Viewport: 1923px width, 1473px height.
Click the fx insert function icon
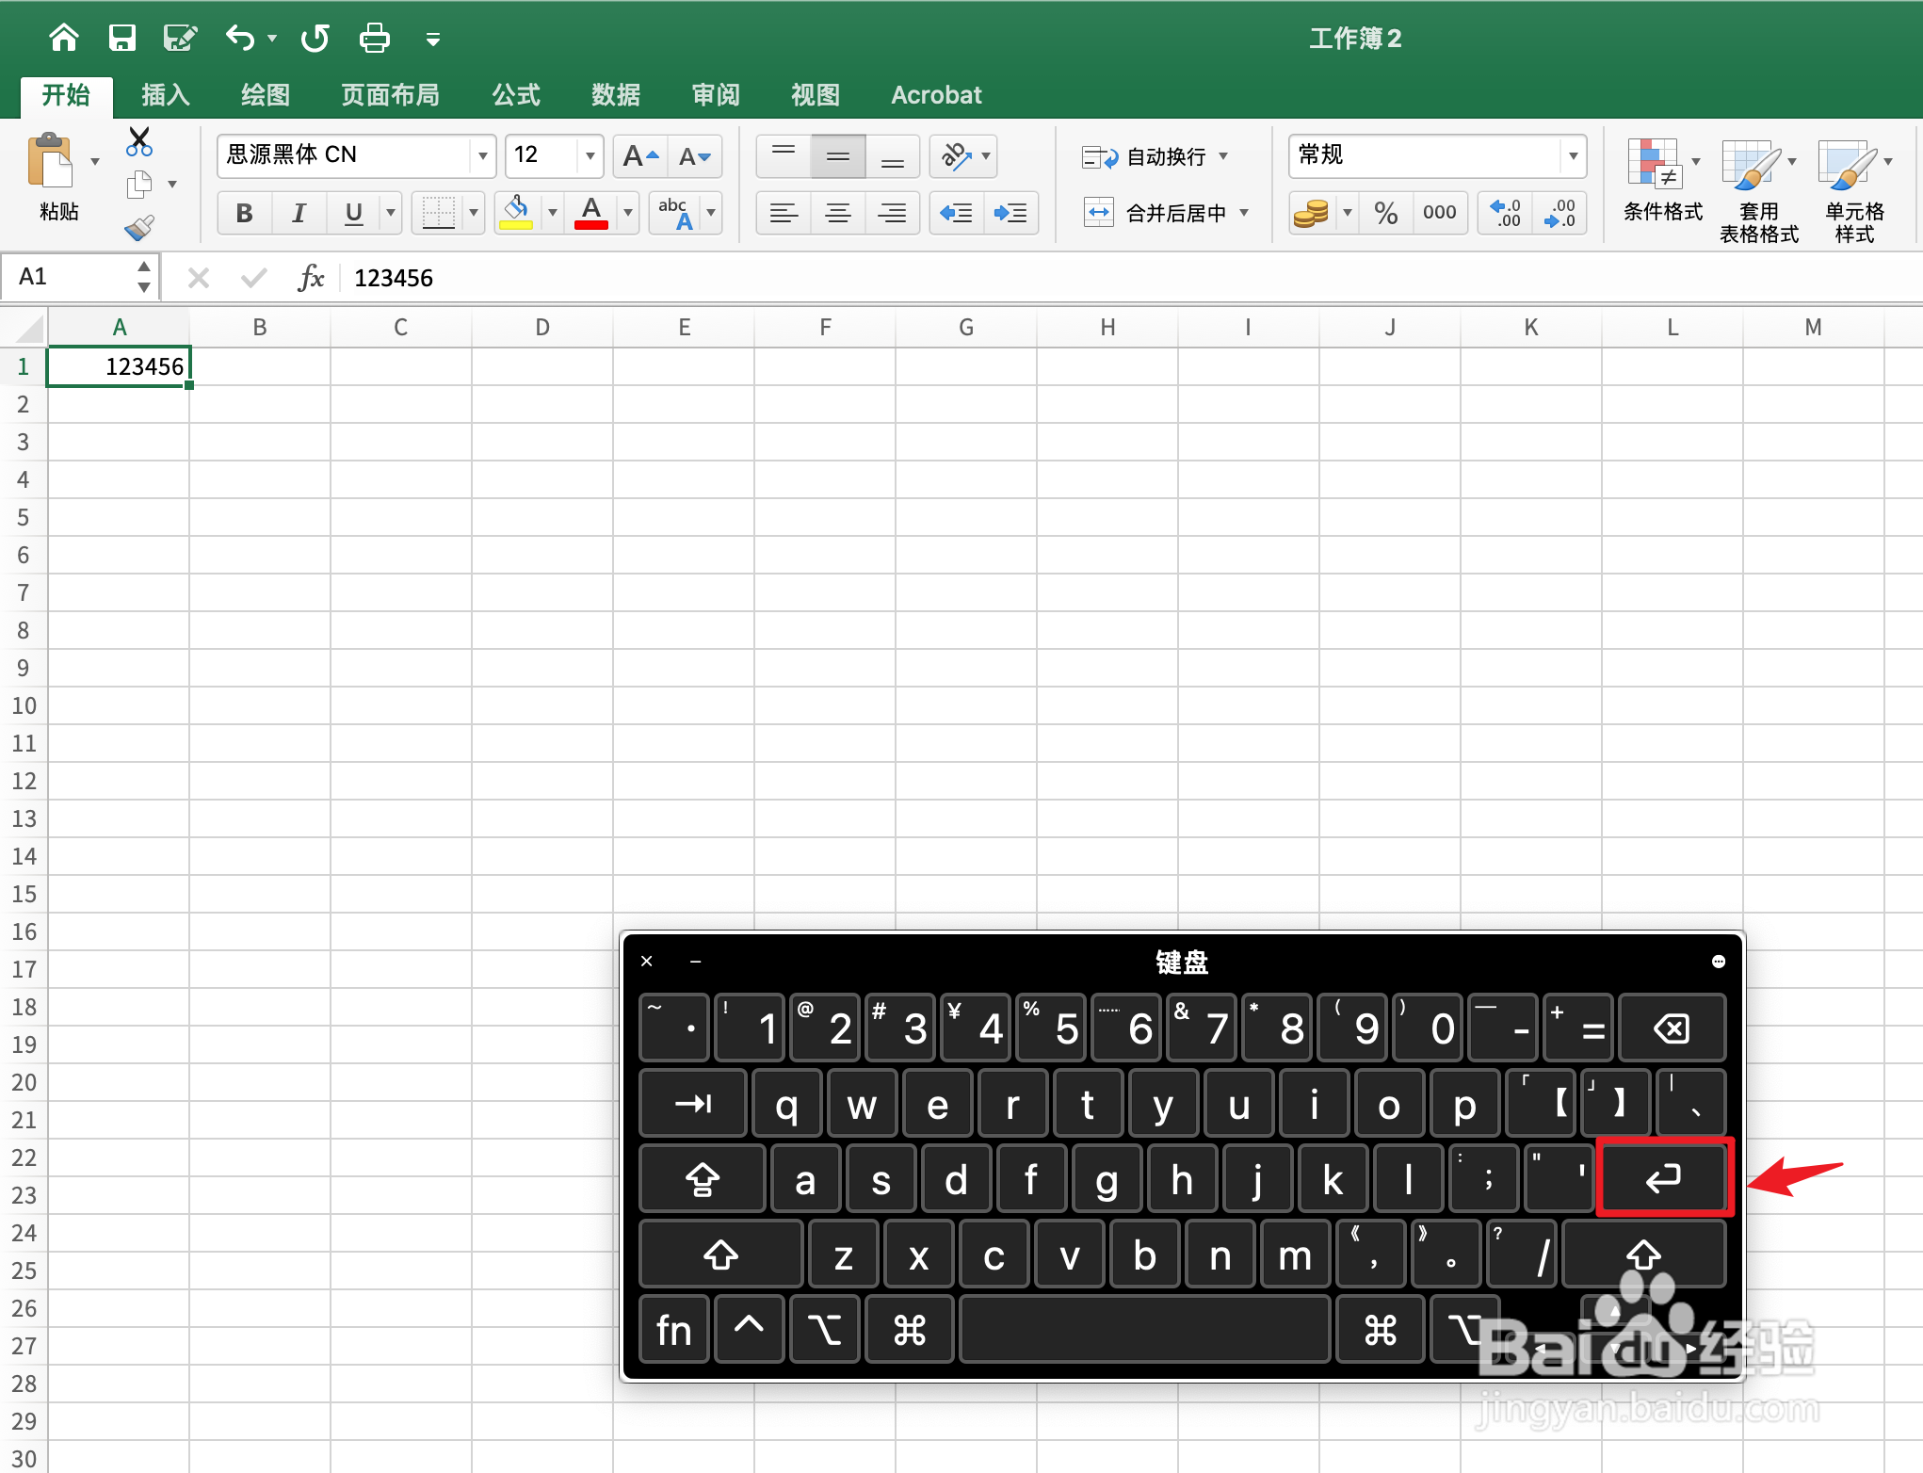pyautogui.click(x=311, y=278)
